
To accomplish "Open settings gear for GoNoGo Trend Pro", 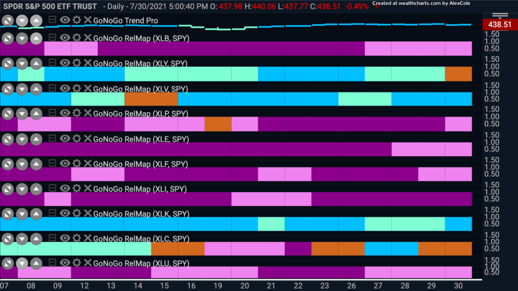I will 76,20.
